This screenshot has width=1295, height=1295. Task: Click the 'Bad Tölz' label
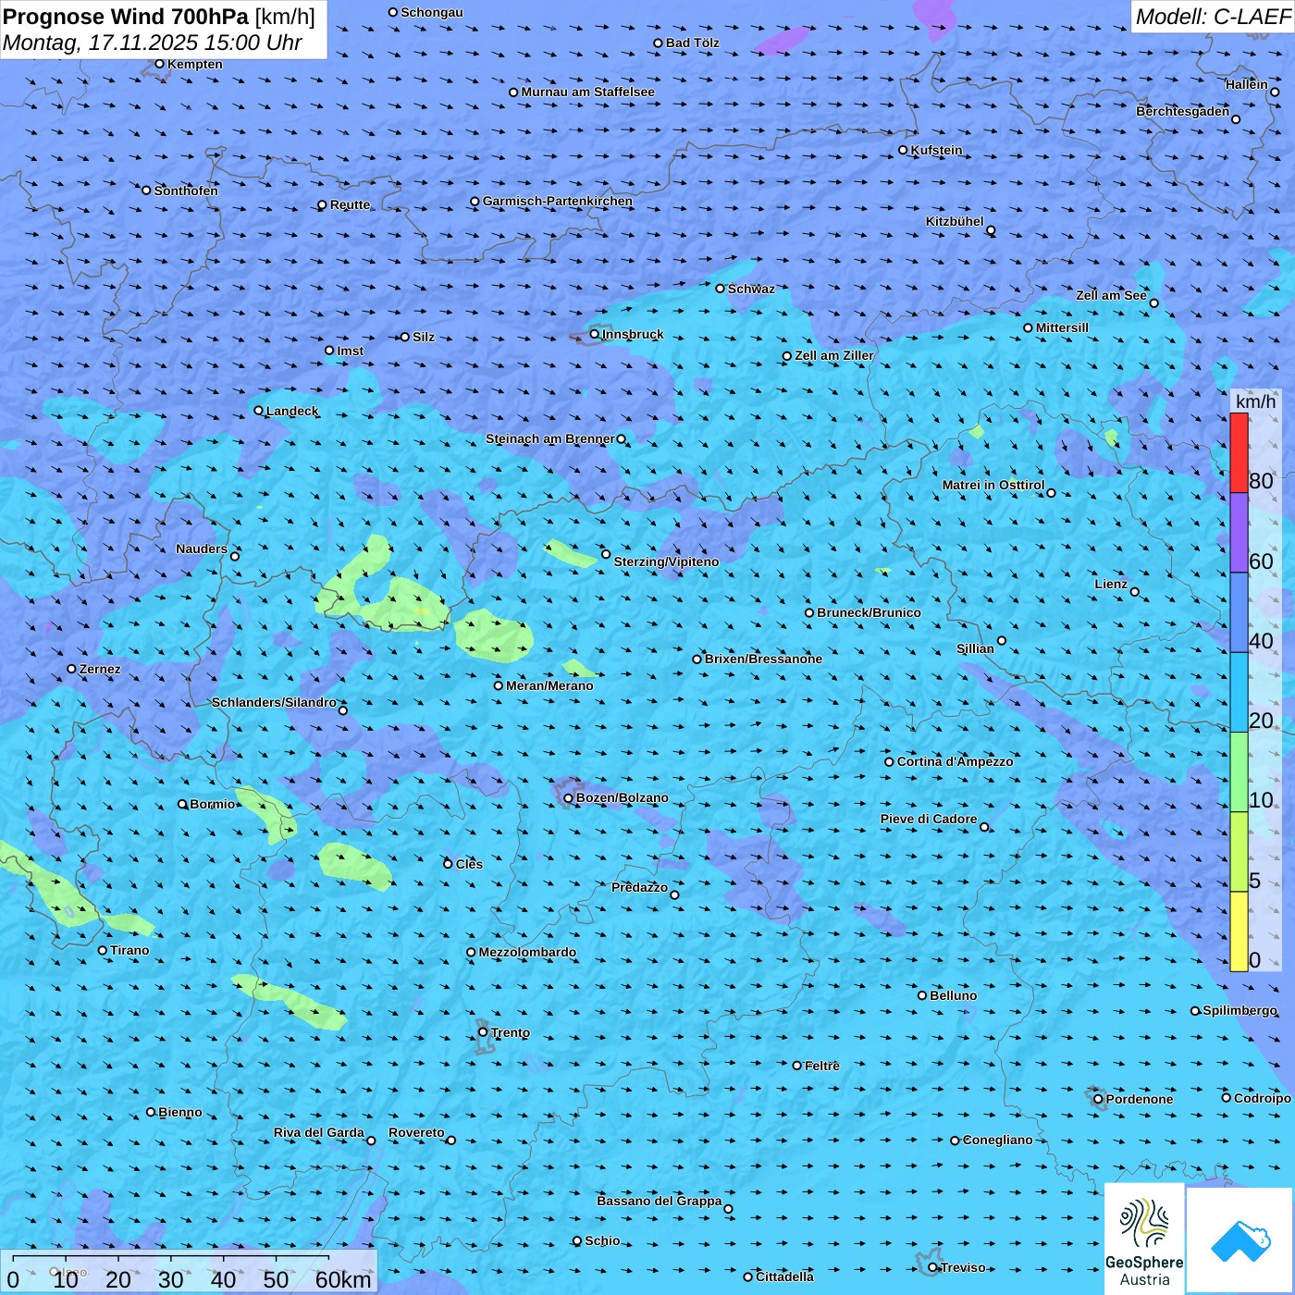692,43
